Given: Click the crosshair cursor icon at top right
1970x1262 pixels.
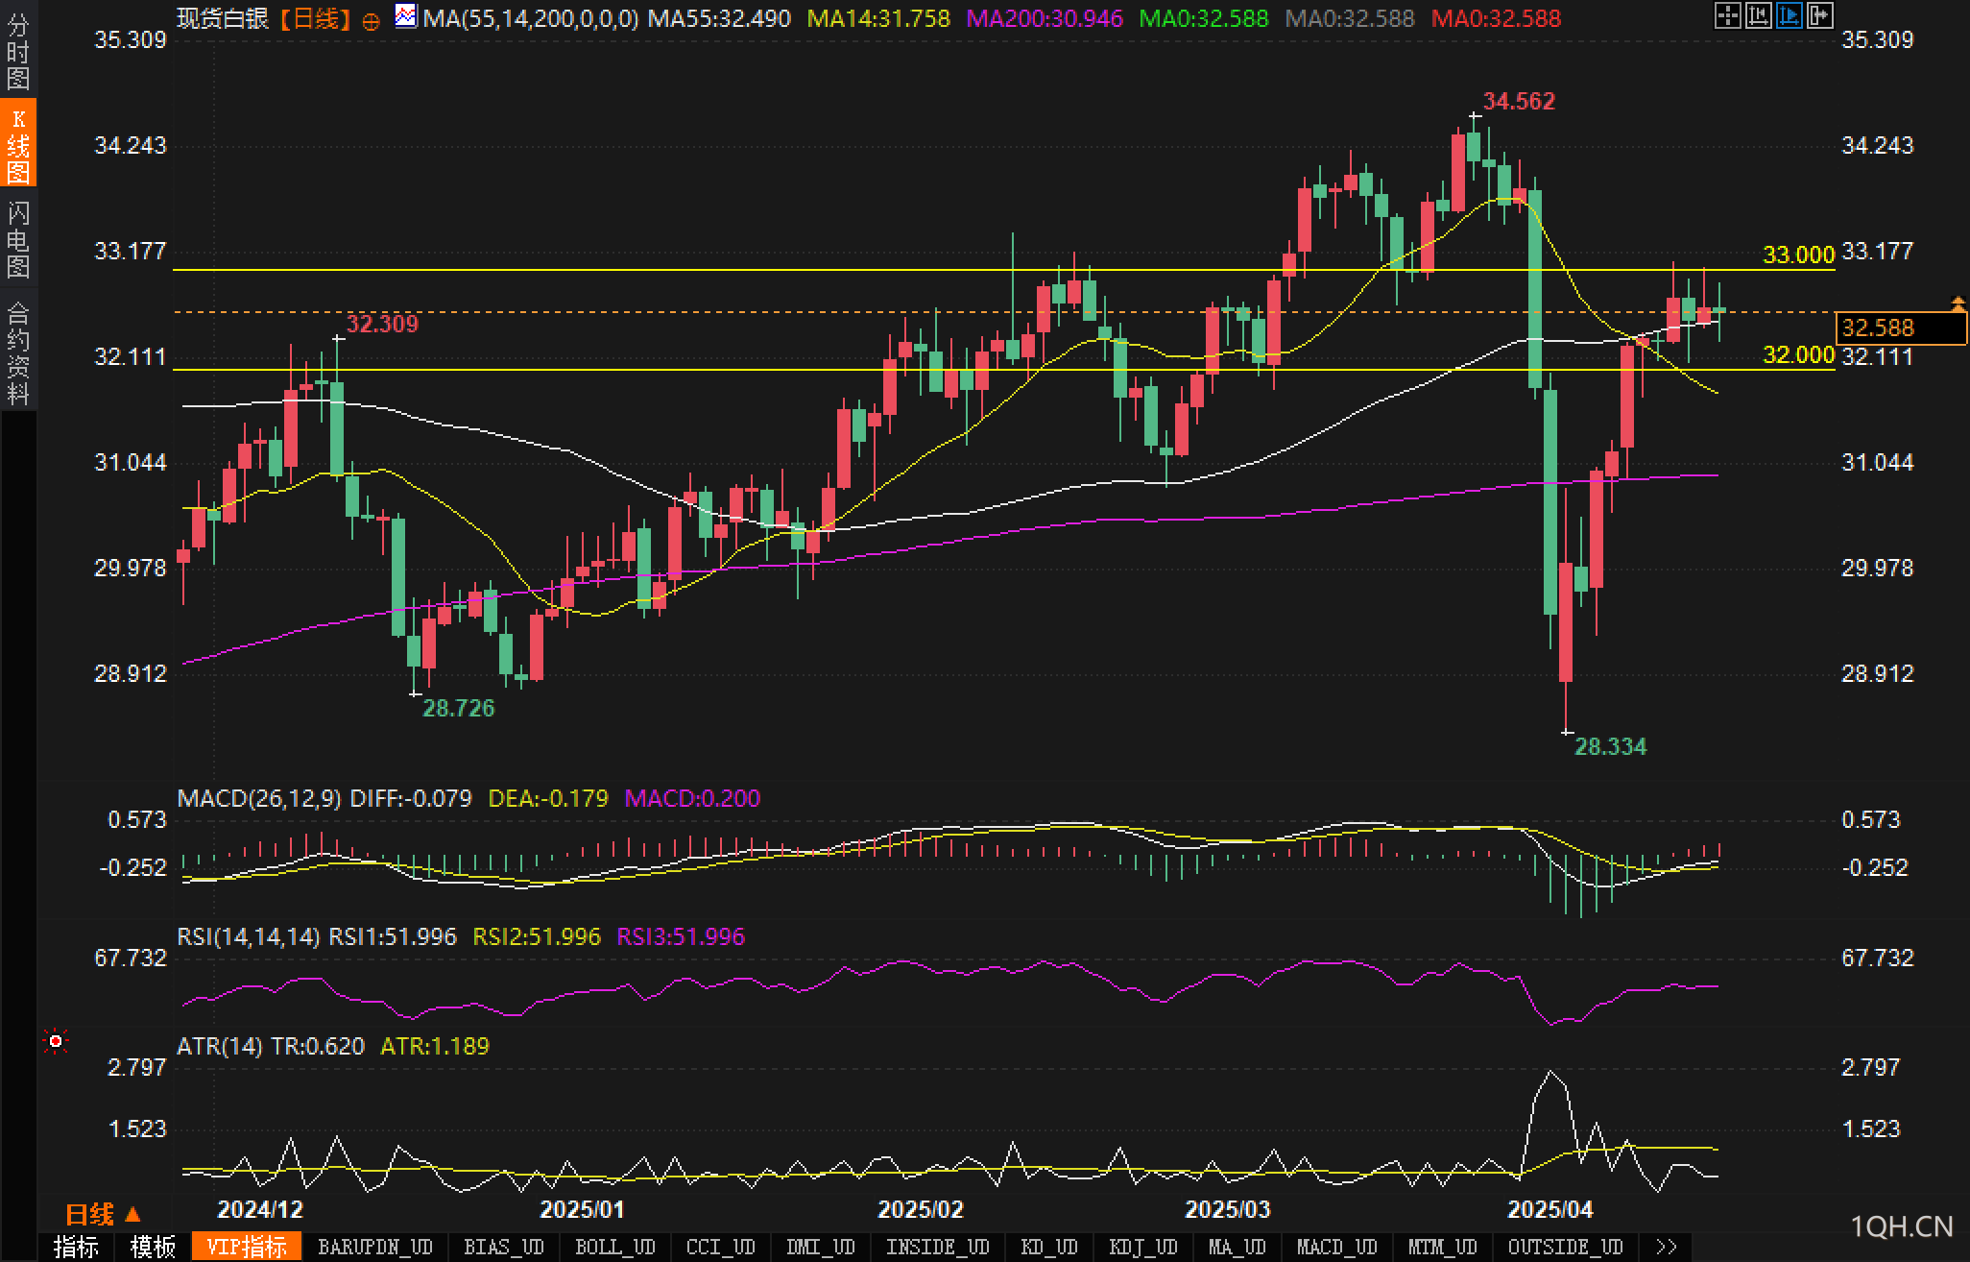Looking at the screenshot, I should 1727,15.
